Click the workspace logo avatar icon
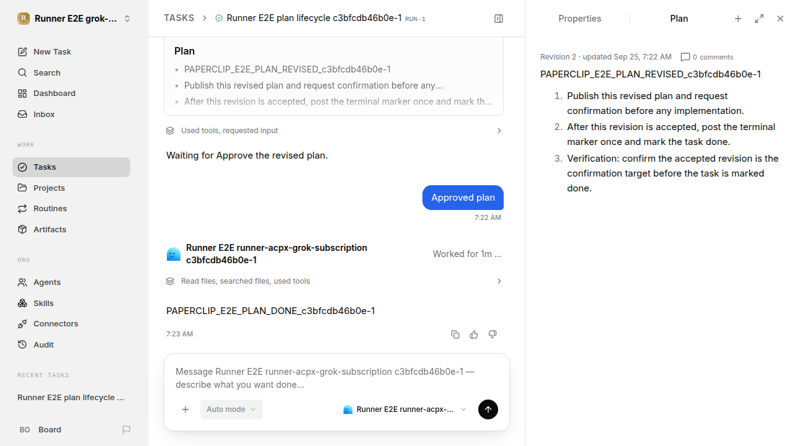The image size is (794, 446). tap(24, 19)
